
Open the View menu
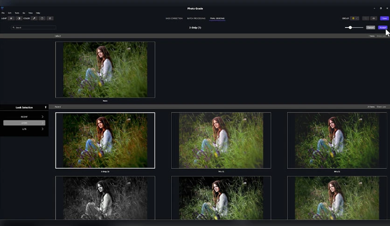coord(30,13)
